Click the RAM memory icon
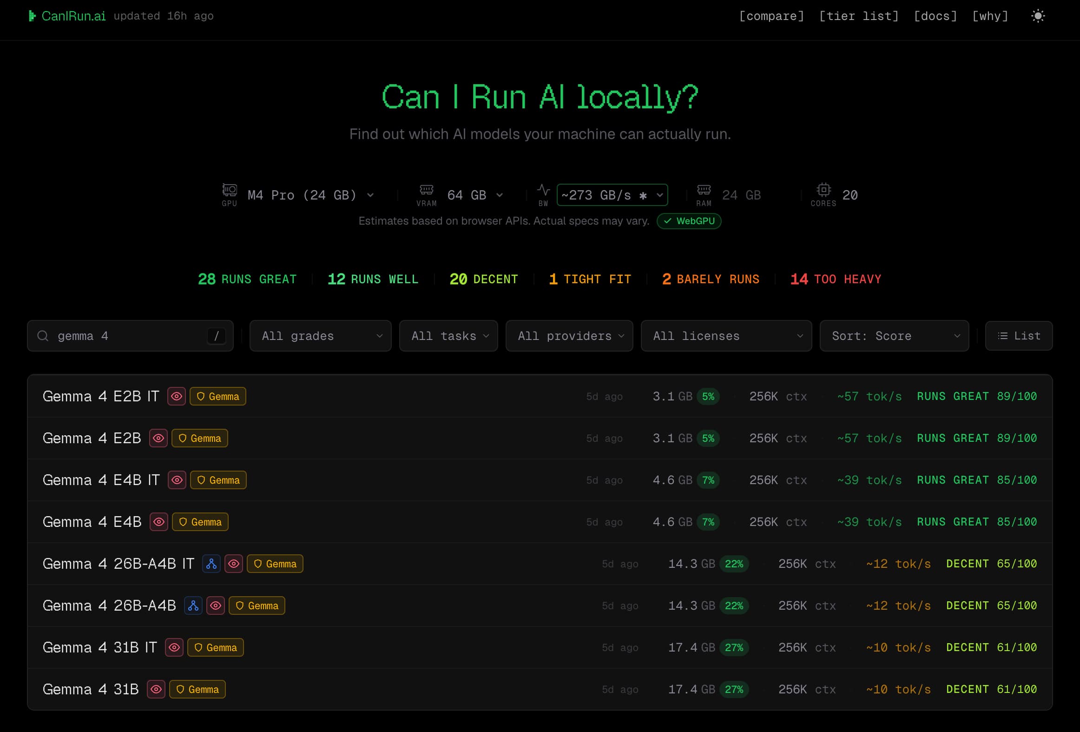This screenshot has height=732, width=1080. click(x=704, y=190)
